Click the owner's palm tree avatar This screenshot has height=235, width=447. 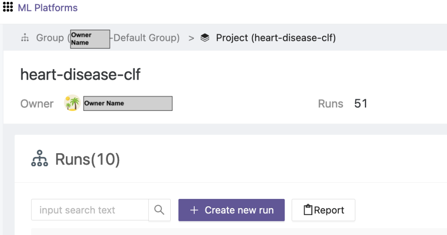tap(72, 103)
